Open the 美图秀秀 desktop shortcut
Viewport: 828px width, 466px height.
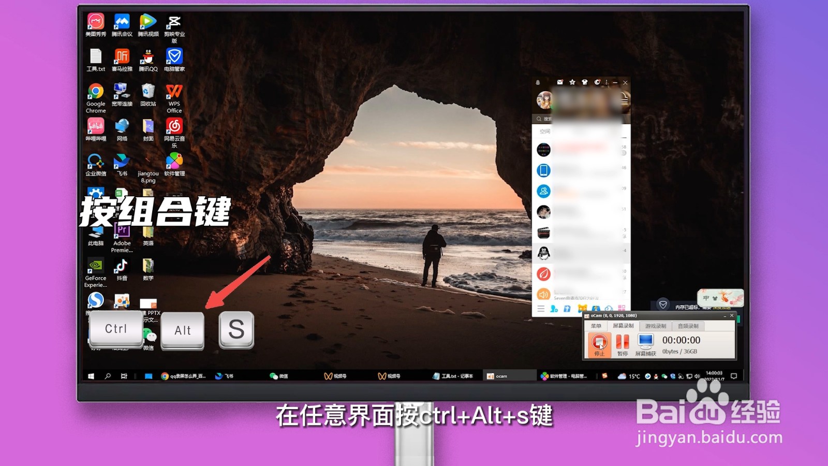pos(96,25)
